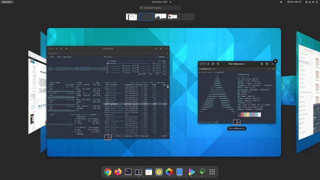Viewport: 320px width, 180px height.
Task: Click Tilix app badge under bpytop window
Action: 108,137
